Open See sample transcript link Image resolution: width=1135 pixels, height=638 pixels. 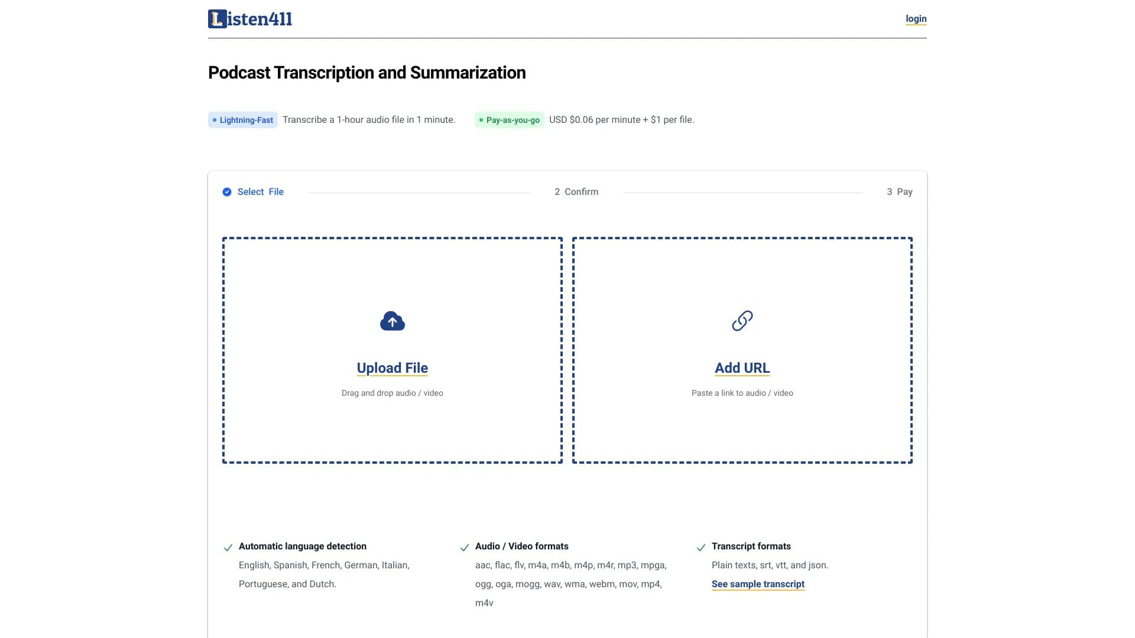[x=758, y=584]
